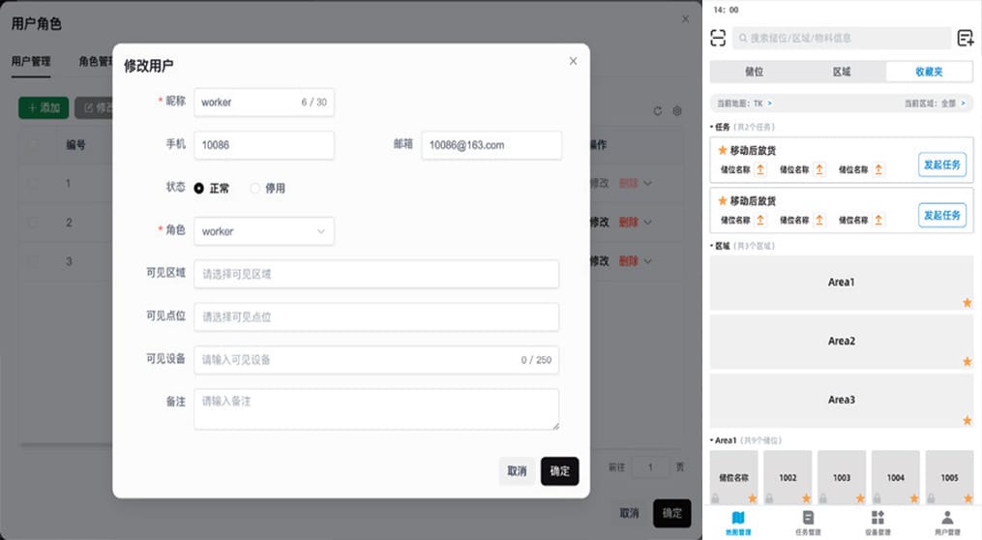Viewport: 982px width, 540px height.
Task: Check the box for table row 1
Action: (35, 183)
